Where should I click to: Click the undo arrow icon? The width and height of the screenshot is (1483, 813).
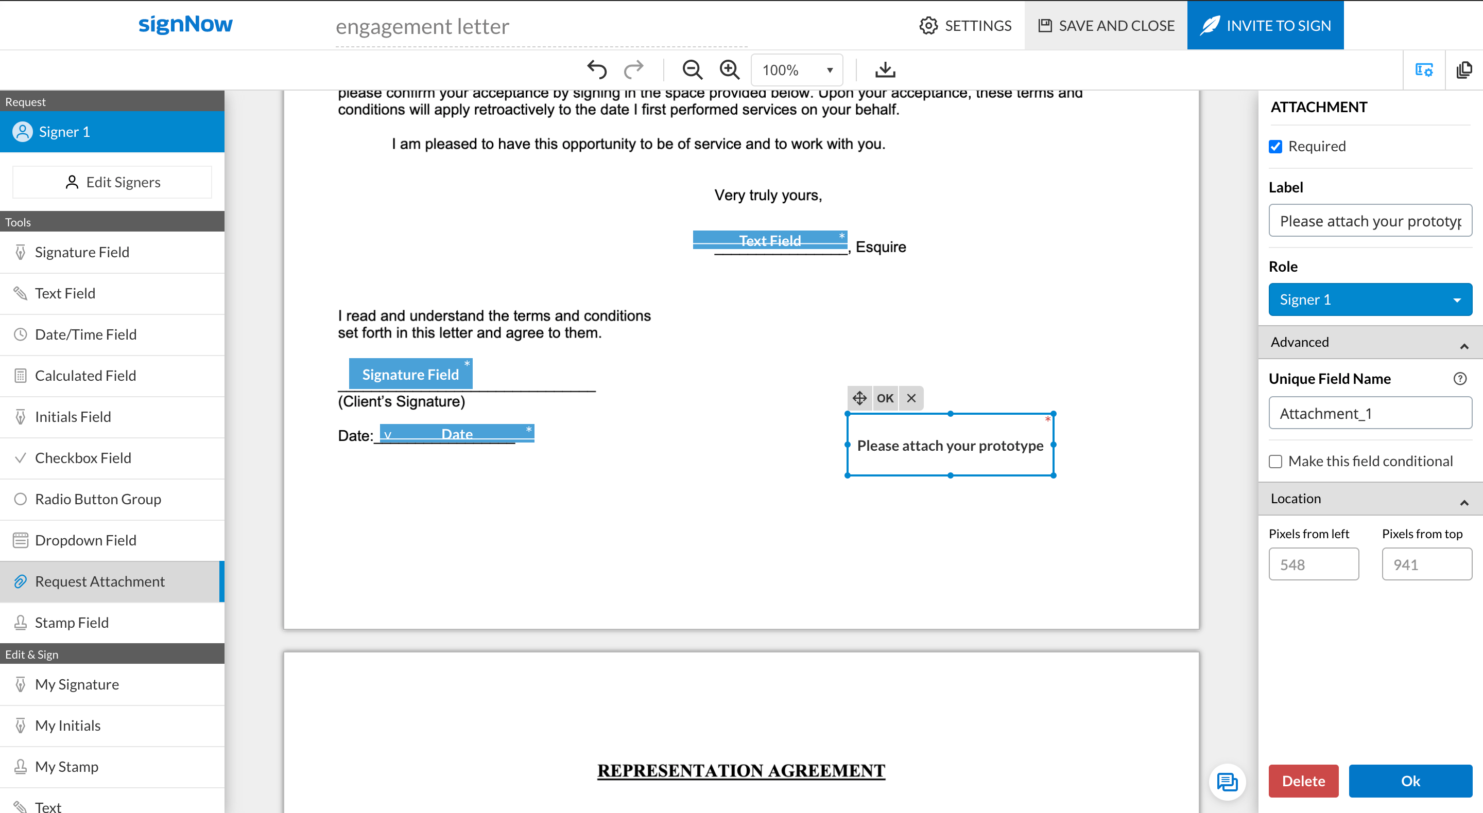[597, 69]
